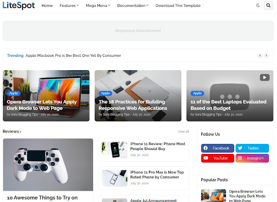Click the LiteSpot logo
Screen dimensions: 277x202
click(x=19, y=5)
